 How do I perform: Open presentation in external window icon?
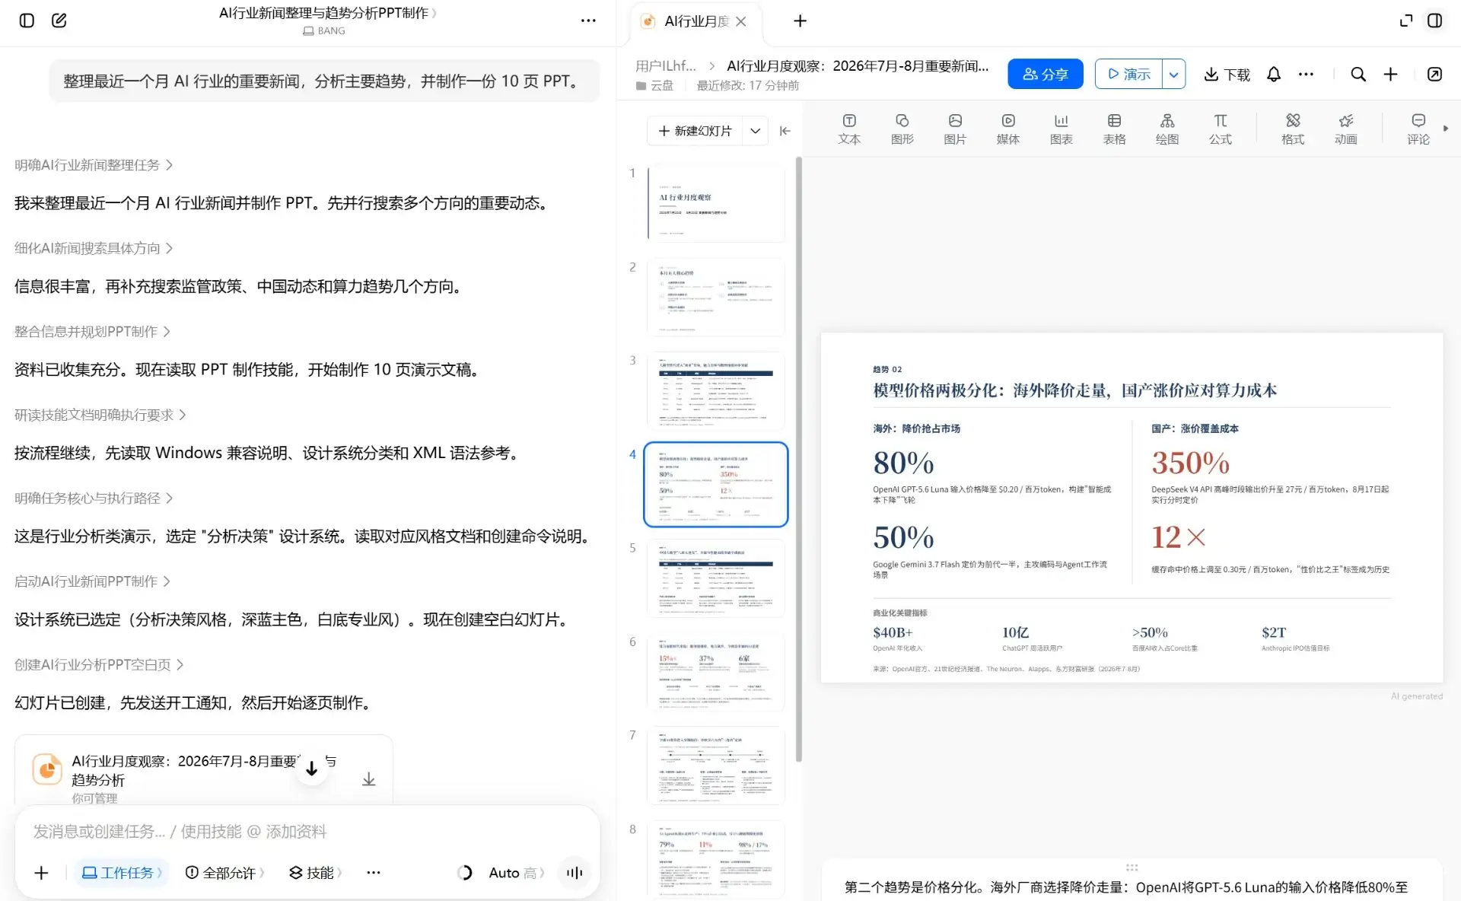[x=1434, y=74]
